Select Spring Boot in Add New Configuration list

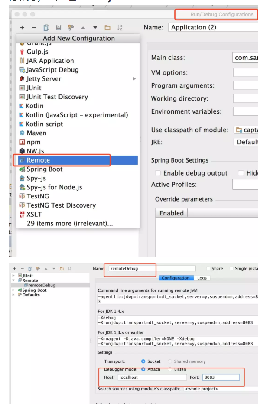(78, 169)
